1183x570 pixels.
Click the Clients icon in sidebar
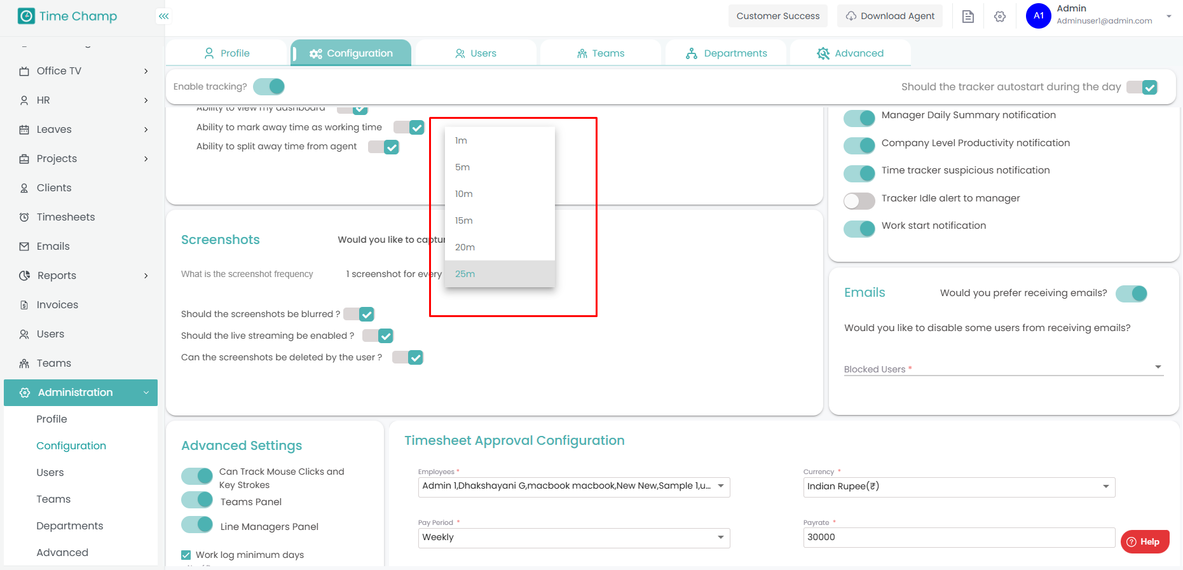click(24, 188)
